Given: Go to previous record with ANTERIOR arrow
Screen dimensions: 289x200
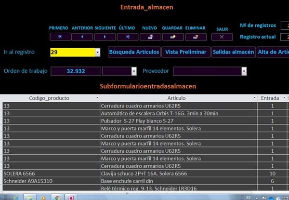Looking at the screenshot, I should [x=82, y=37].
